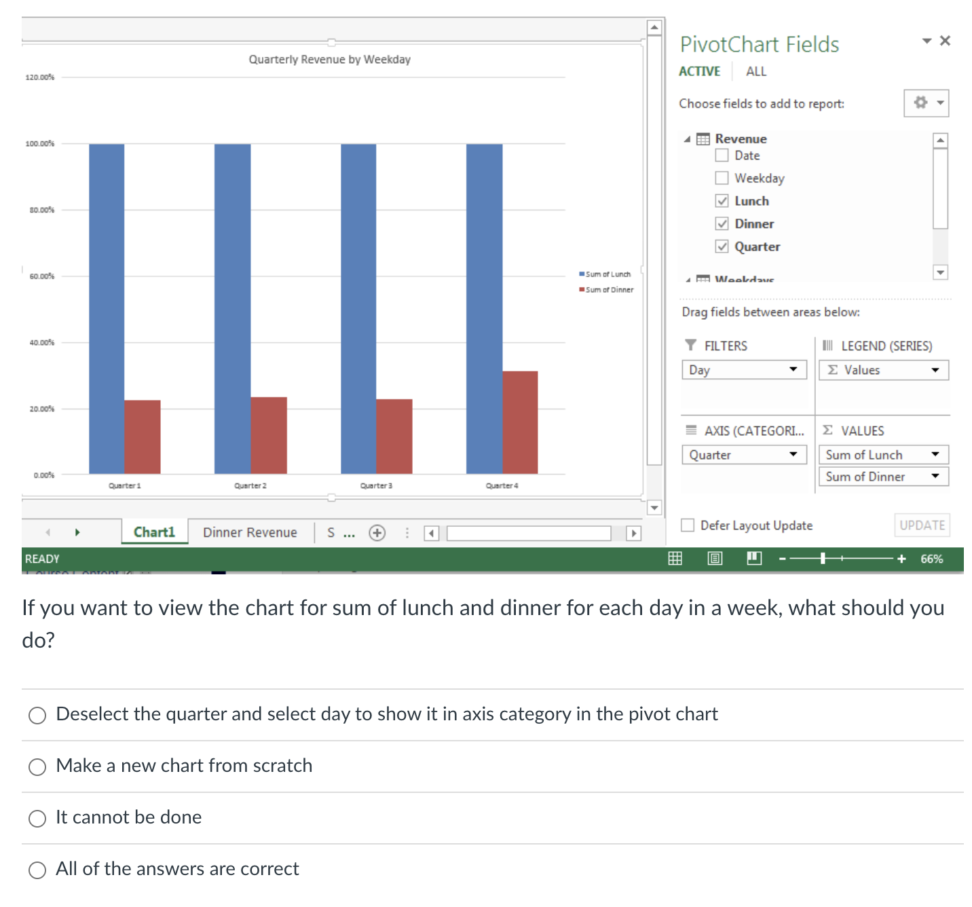
Task: Open the gear Tools layout menu
Action: tap(927, 103)
